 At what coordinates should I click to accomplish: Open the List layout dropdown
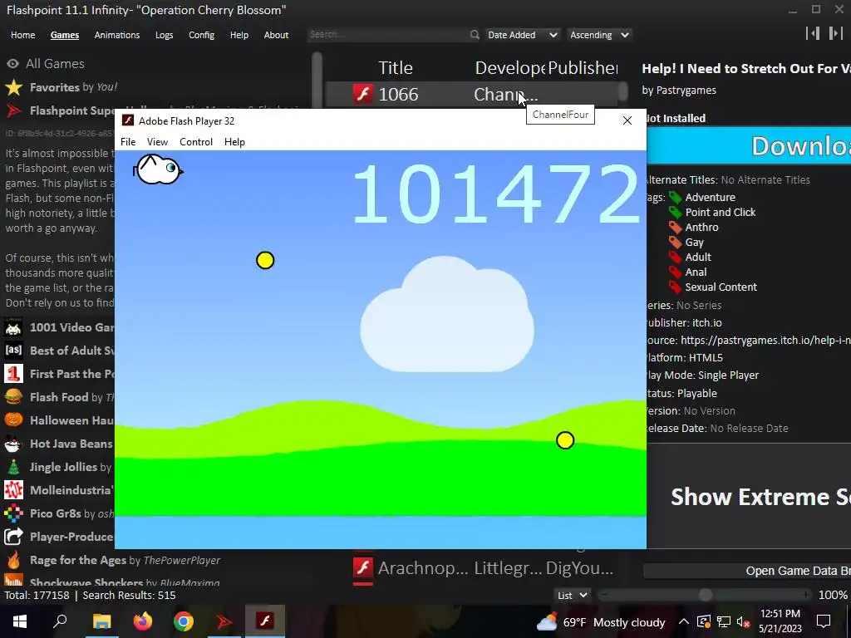572,595
